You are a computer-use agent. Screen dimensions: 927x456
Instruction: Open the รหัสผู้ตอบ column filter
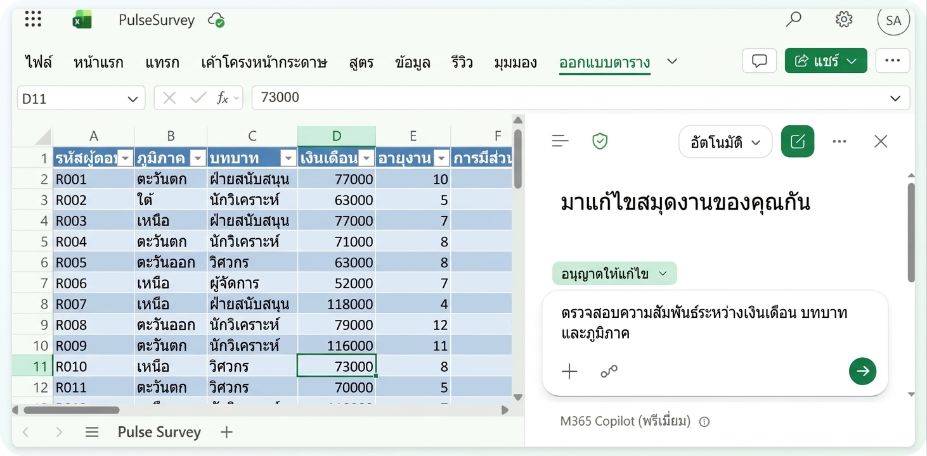click(x=125, y=158)
